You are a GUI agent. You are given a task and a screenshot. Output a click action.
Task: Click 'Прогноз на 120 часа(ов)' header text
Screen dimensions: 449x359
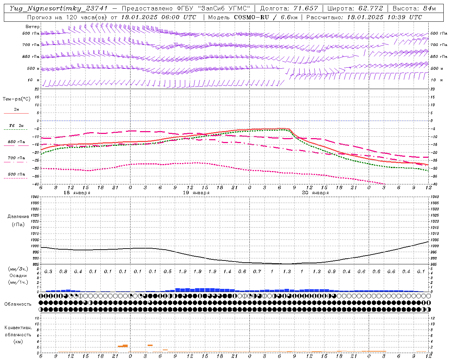(x=67, y=17)
